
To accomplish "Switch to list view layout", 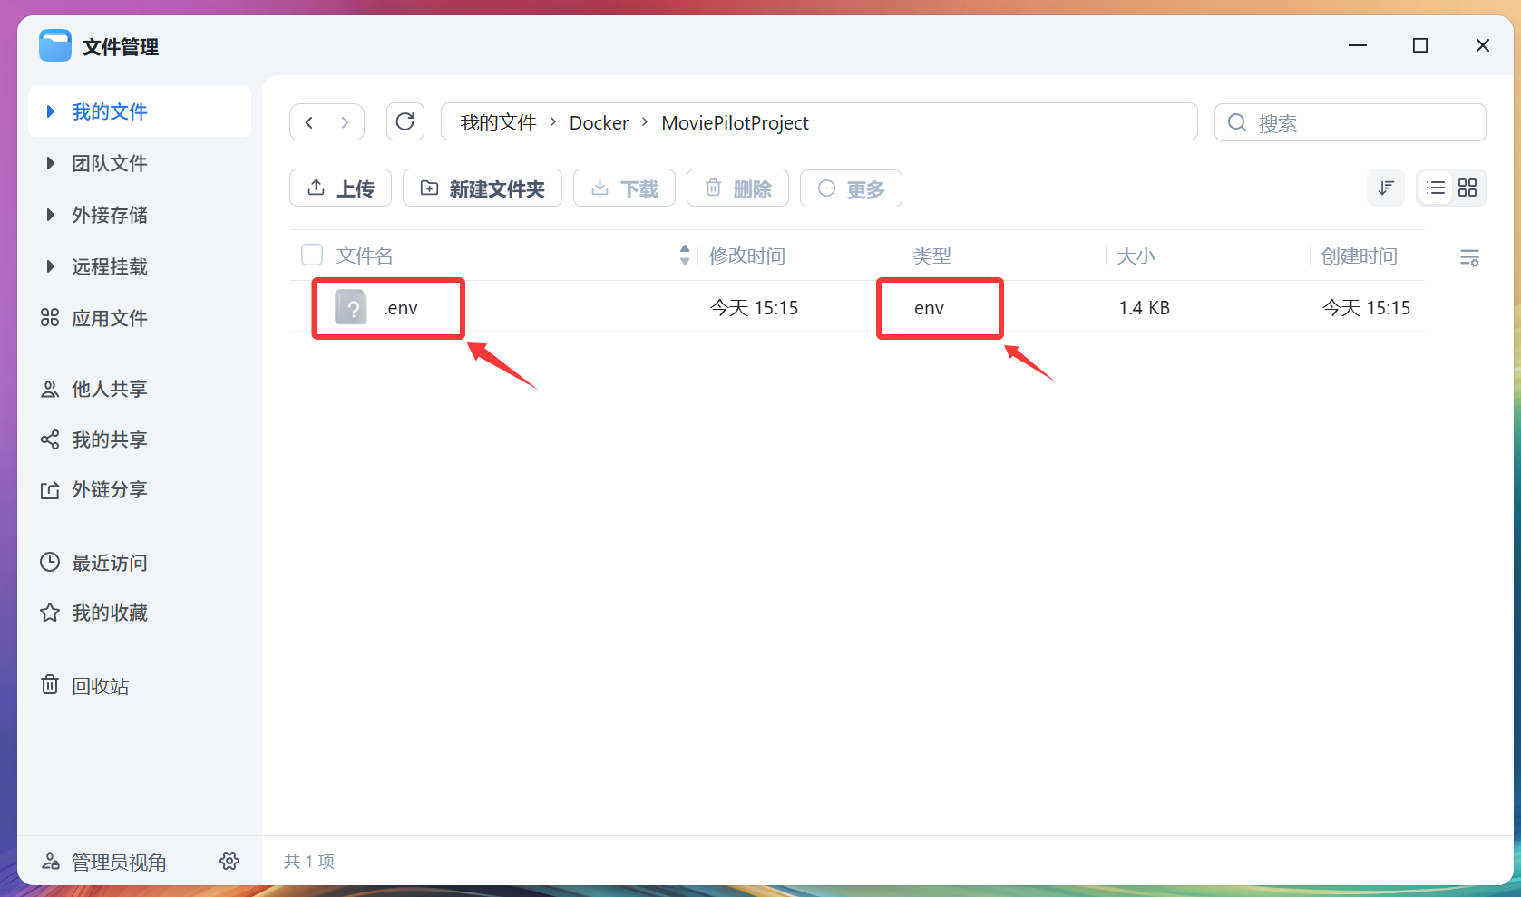I will 1435,188.
